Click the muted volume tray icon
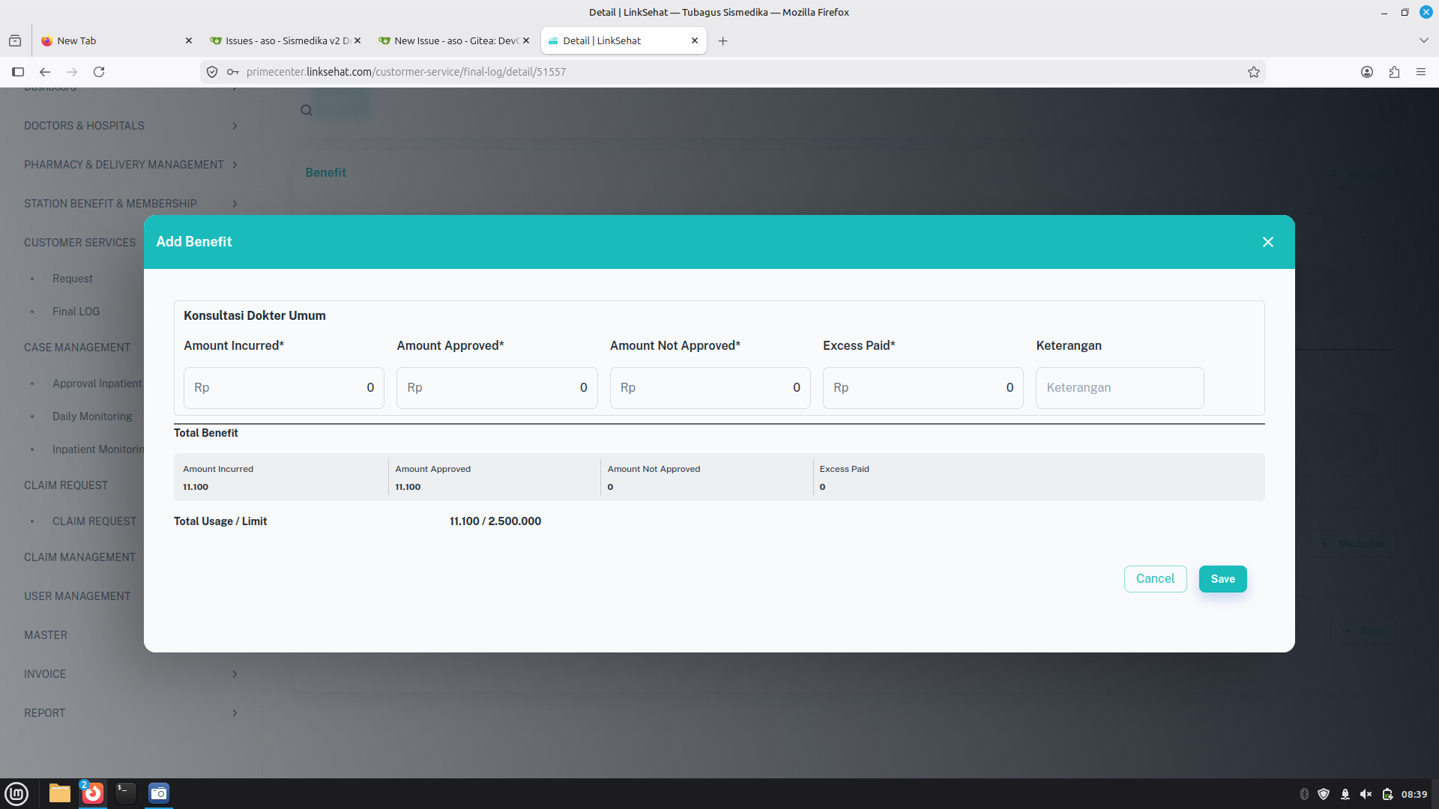The width and height of the screenshot is (1439, 809). pyautogui.click(x=1366, y=794)
